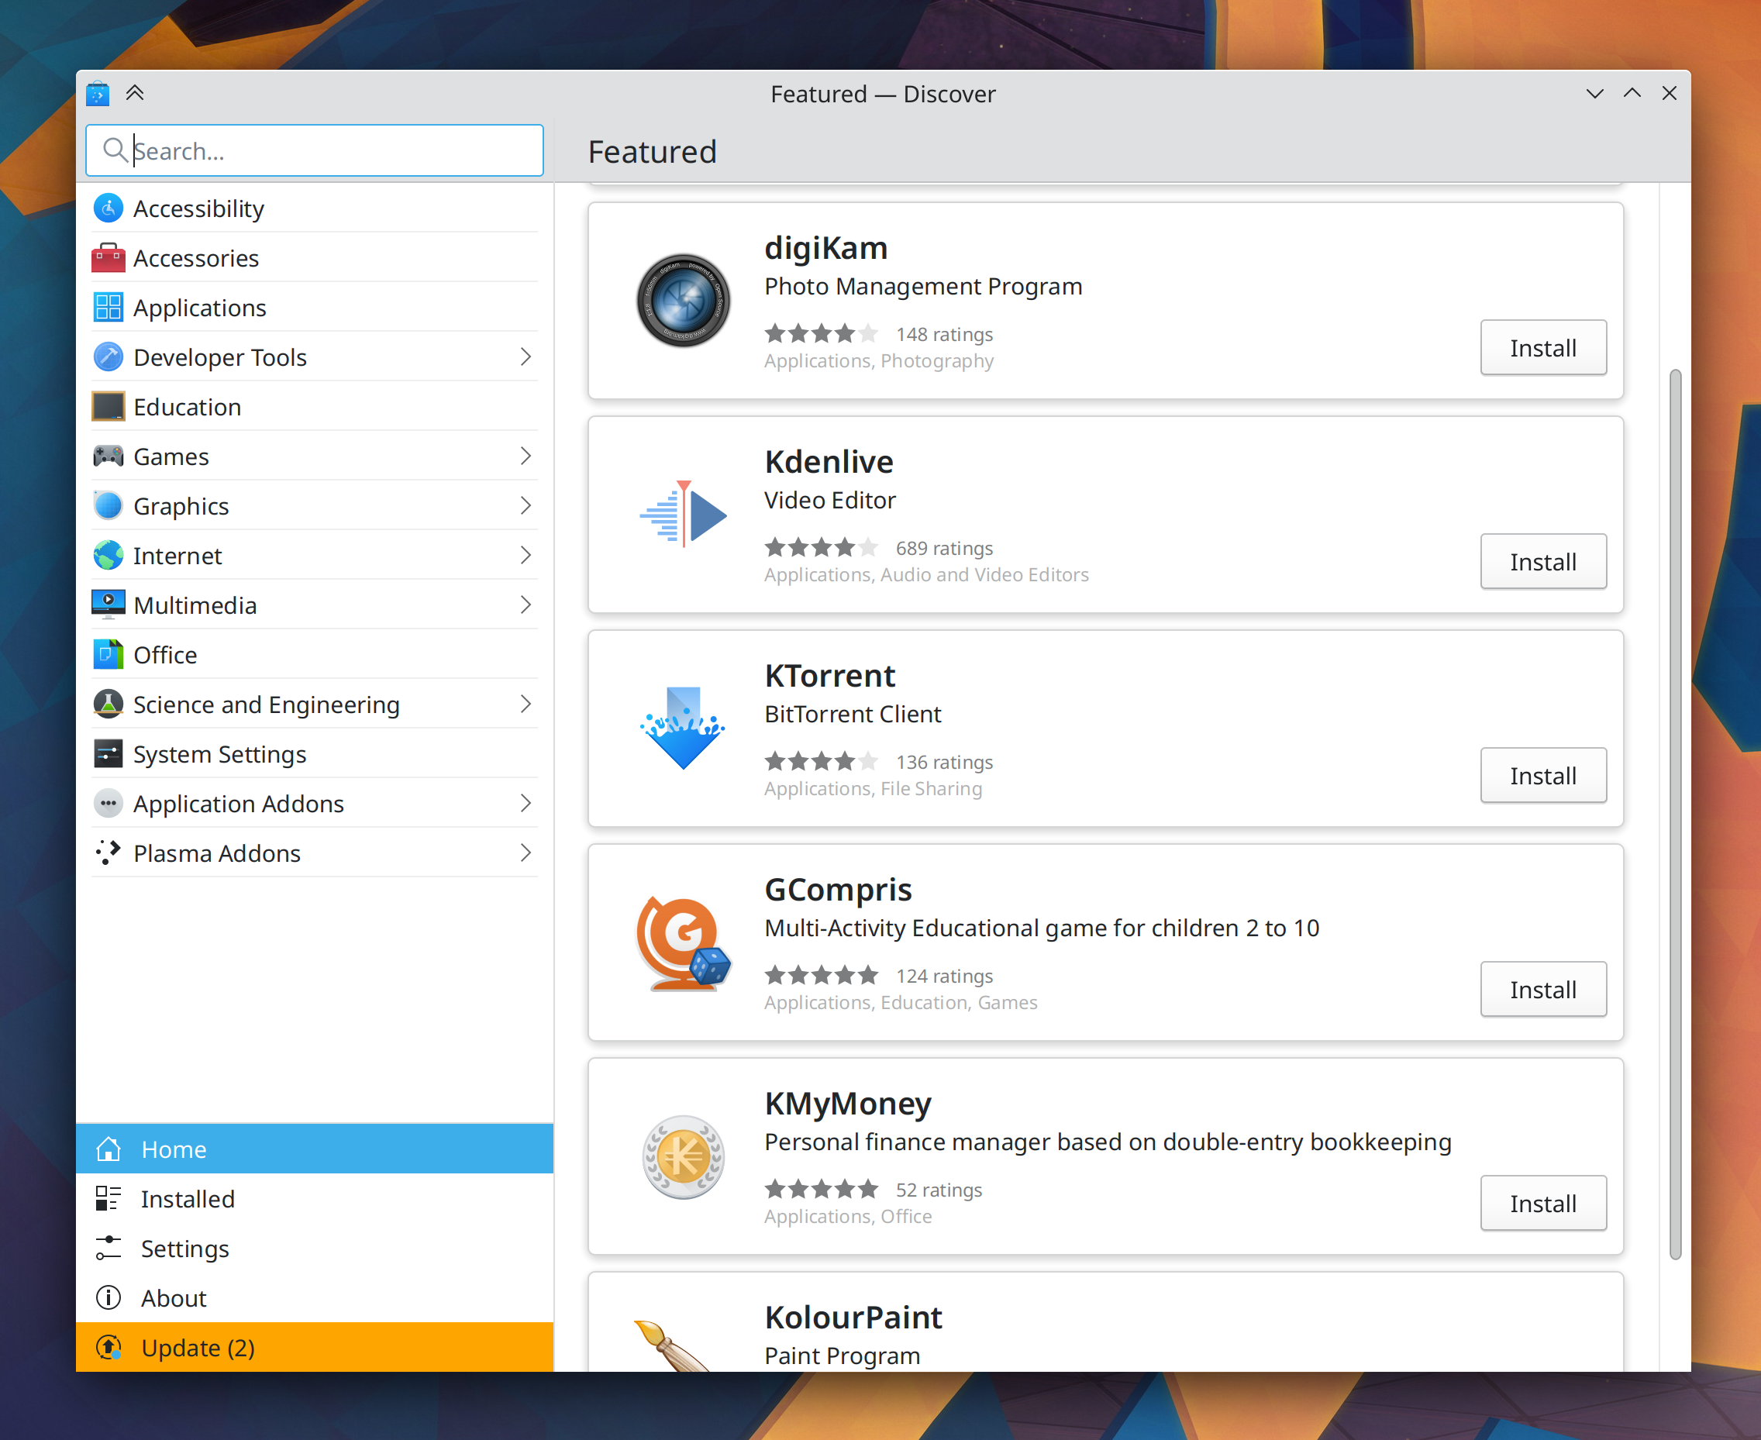Install the KMyMoney application
The height and width of the screenshot is (1440, 1761).
point(1542,1203)
